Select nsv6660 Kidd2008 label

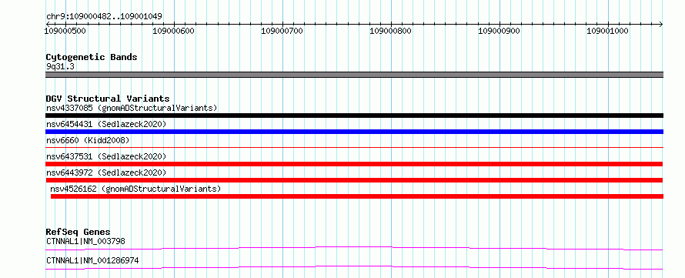coord(88,140)
